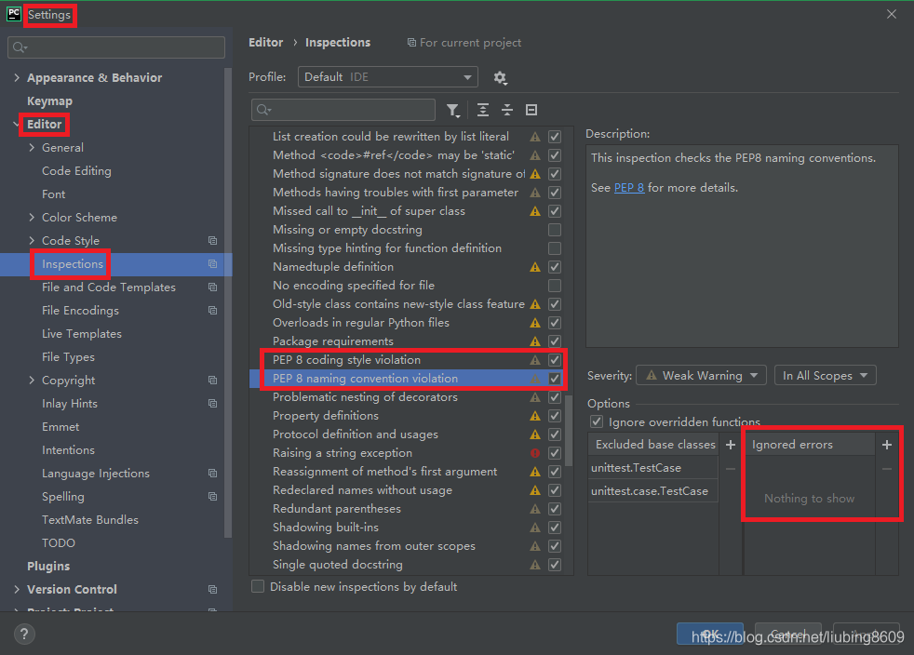Select Keymap in settings tree

[49, 100]
